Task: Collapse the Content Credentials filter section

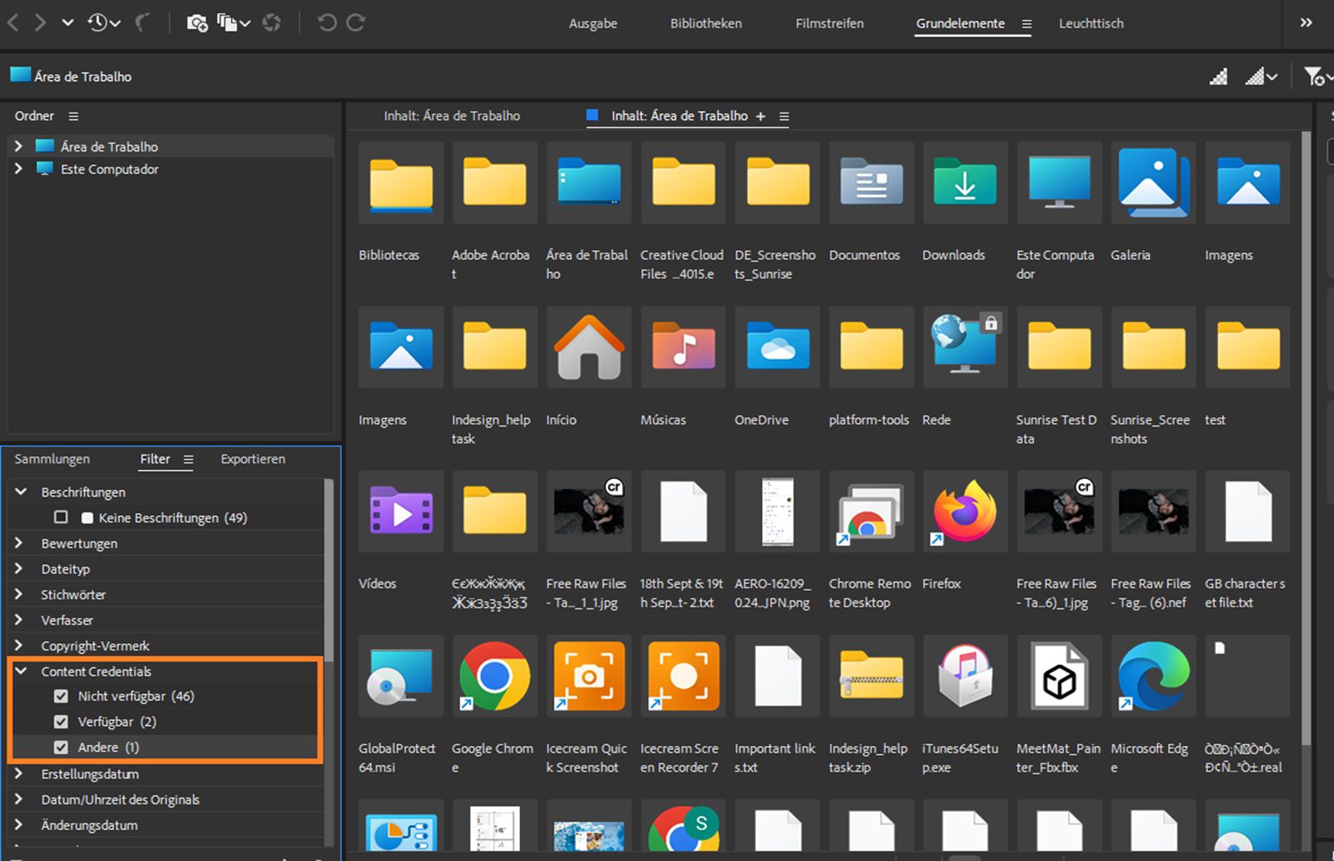Action: click(x=21, y=671)
